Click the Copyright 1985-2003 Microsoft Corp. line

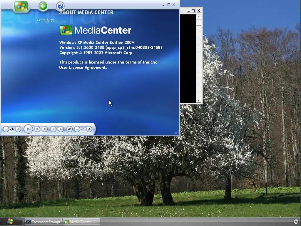[96, 53]
